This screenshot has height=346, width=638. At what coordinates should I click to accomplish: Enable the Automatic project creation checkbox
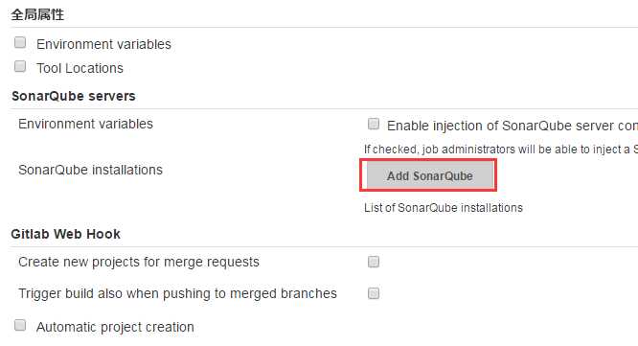(20, 325)
